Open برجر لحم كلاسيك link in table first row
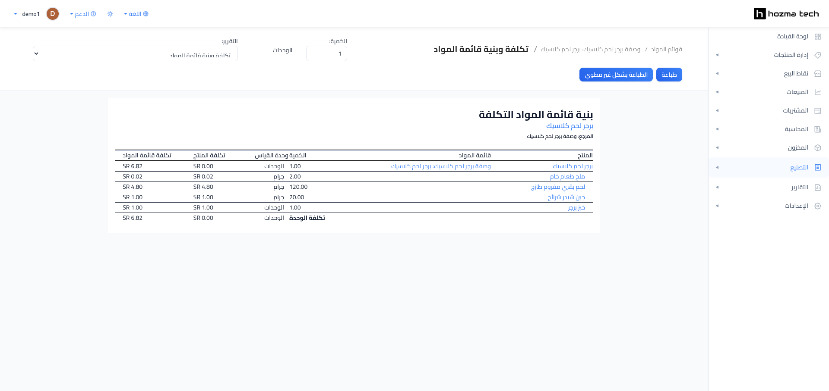 click(573, 166)
